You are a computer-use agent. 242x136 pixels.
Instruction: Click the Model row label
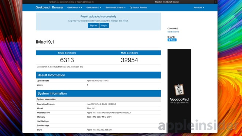coord(40,109)
